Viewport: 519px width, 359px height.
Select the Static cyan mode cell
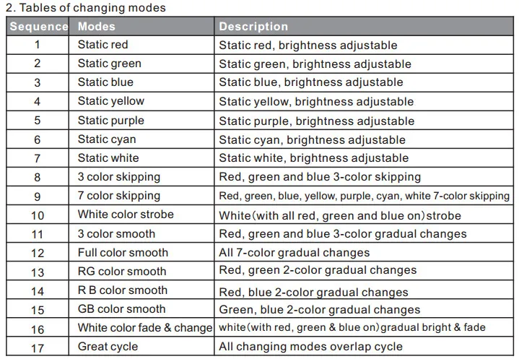click(141, 139)
